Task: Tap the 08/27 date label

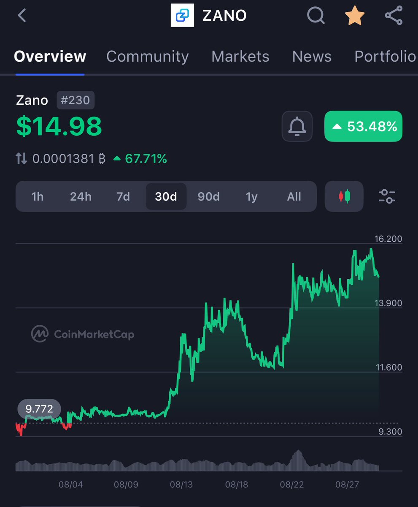Action: click(x=347, y=484)
